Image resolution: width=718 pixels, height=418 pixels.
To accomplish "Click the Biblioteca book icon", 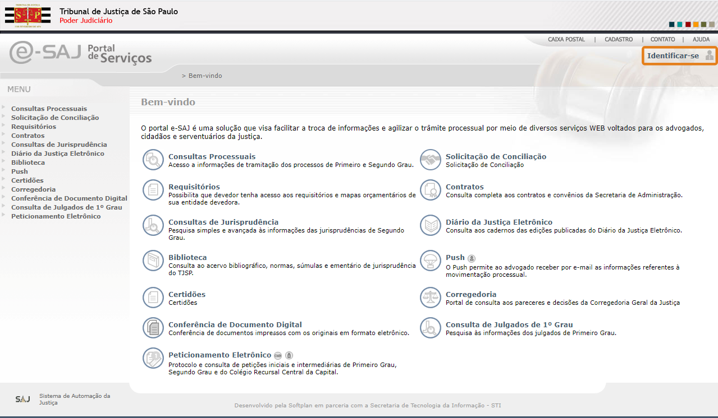I will click(x=153, y=261).
